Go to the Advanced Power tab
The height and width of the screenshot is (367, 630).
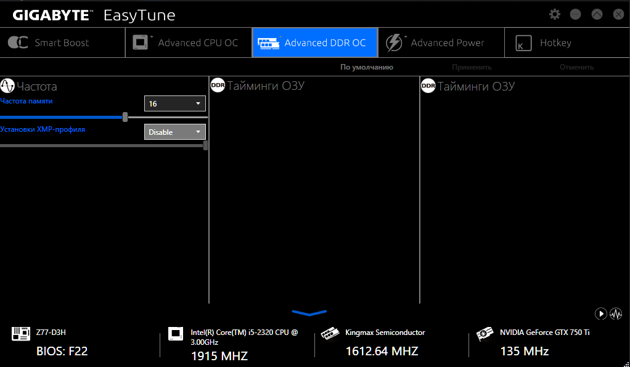441,42
